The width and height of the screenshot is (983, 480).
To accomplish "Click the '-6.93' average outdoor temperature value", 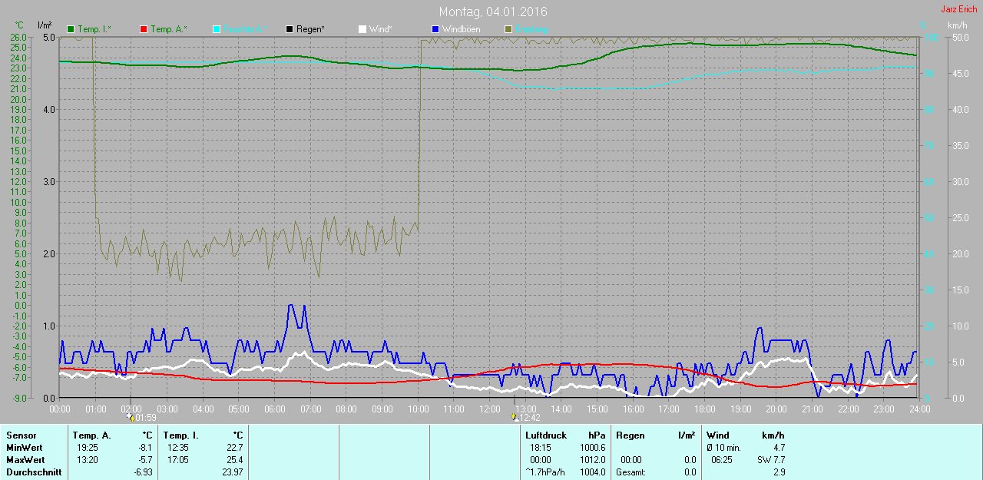I will pos(143,472).
